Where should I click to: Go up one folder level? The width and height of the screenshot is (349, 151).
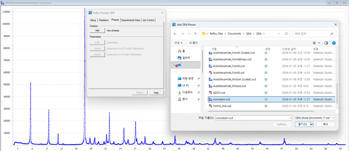pos(195,34)
